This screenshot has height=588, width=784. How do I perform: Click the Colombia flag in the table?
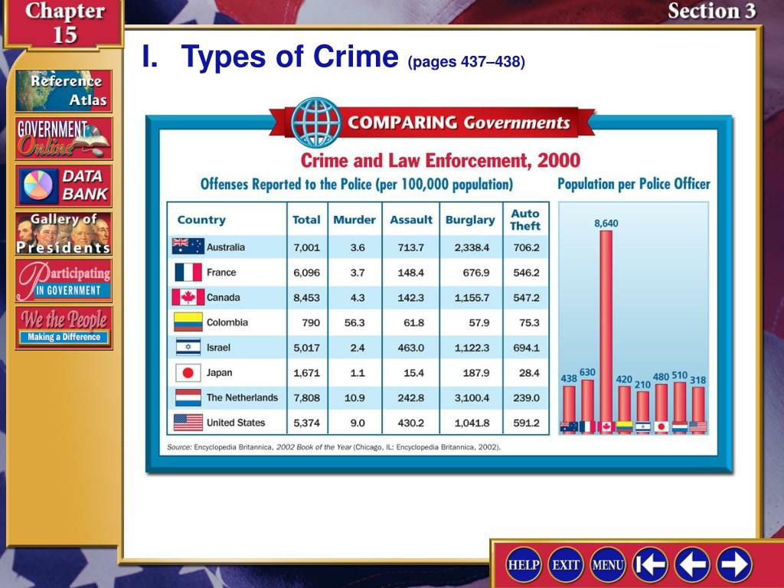click(x=188, y=322)
